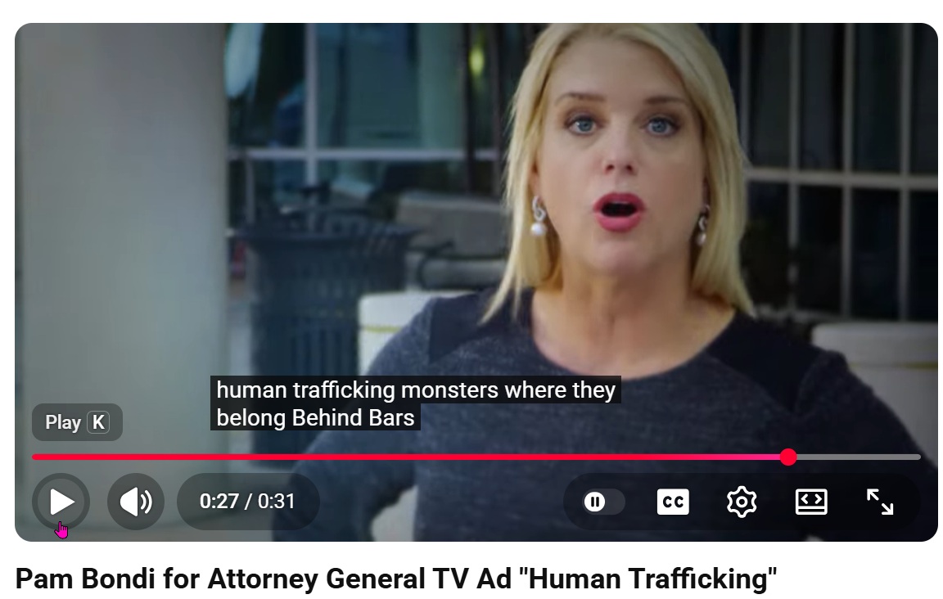Click caption text 'human trafficking monsters where they'

416,390
